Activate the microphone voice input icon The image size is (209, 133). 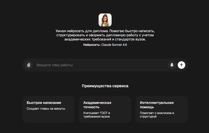[x=172, y=65]
